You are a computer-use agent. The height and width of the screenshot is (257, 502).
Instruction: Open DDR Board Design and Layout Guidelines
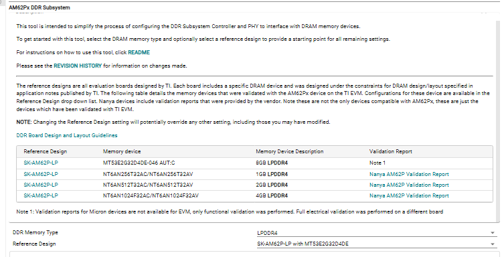tap(67, 135)
